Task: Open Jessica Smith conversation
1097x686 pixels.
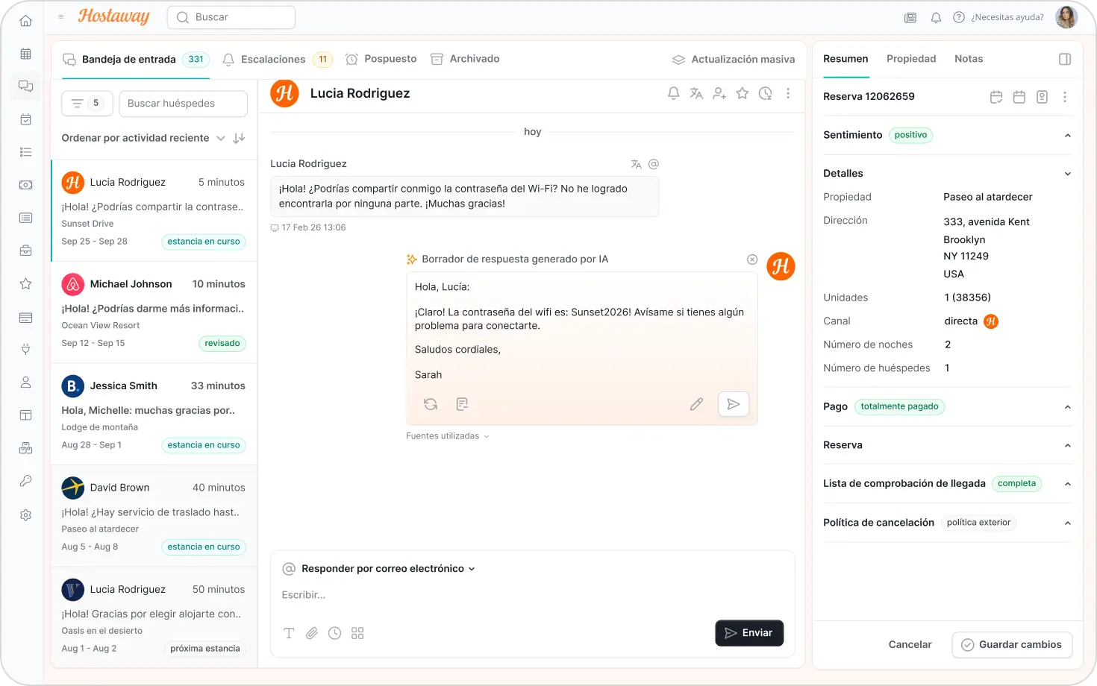Action: pyautogui.click(x=154, y=415)
